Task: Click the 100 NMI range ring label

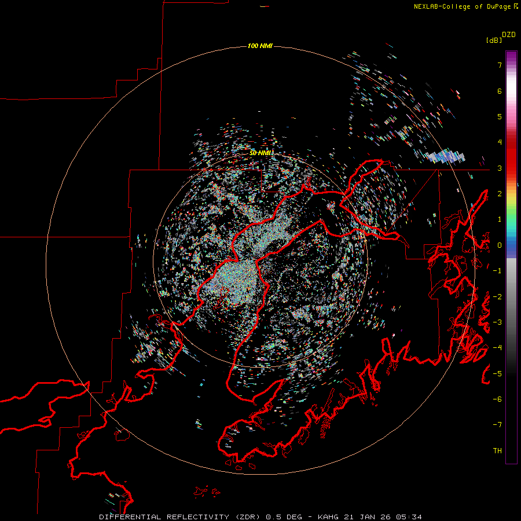Action: (260, 46)
